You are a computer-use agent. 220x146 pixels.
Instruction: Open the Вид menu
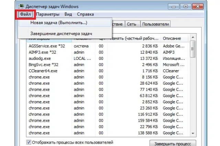(68, 14)
